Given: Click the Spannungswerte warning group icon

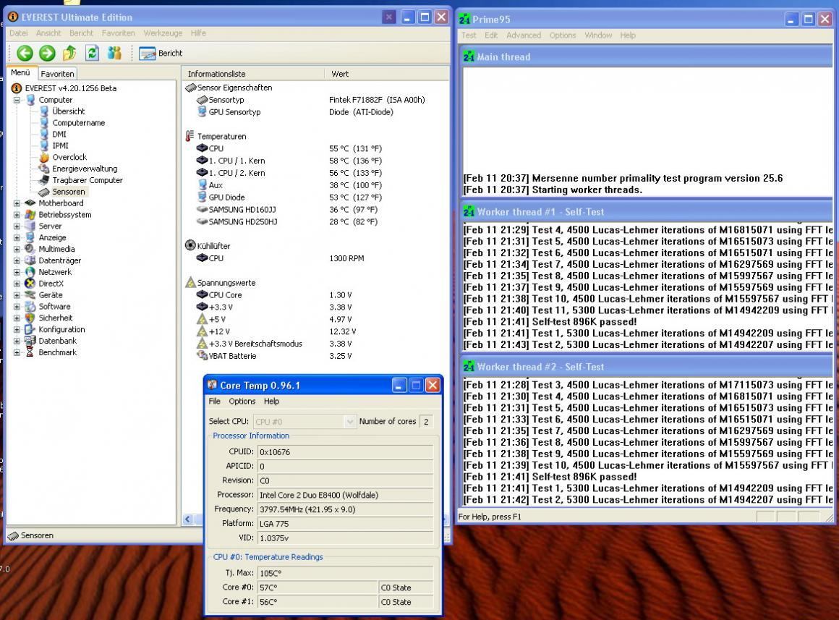Looking at the screenshot, I should click(190, 282).
